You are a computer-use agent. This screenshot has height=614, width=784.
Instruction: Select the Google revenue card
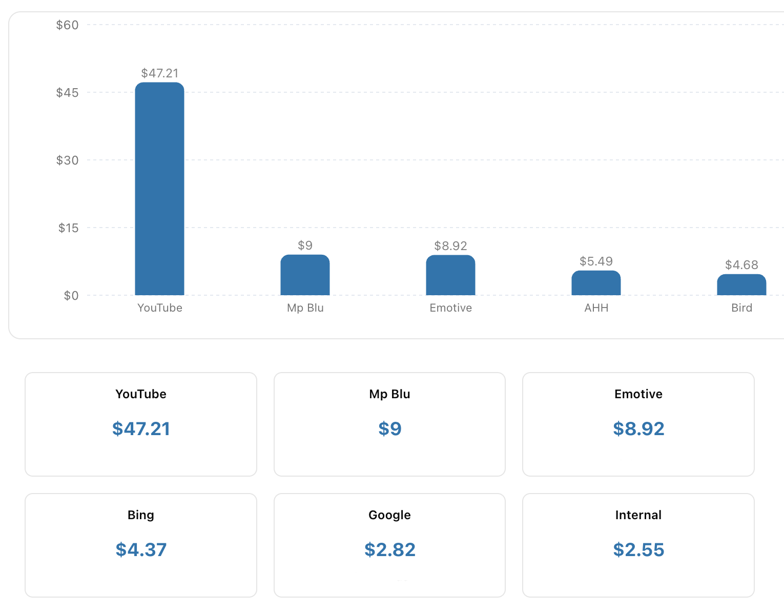click(389, 545)
